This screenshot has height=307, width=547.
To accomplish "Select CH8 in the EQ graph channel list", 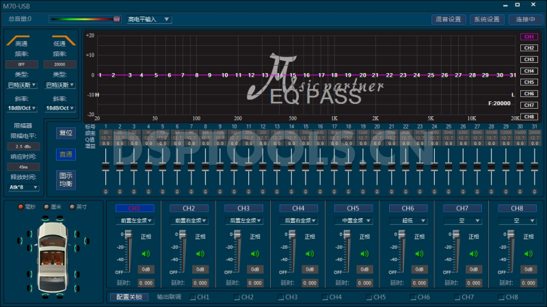I will (529, 116).
